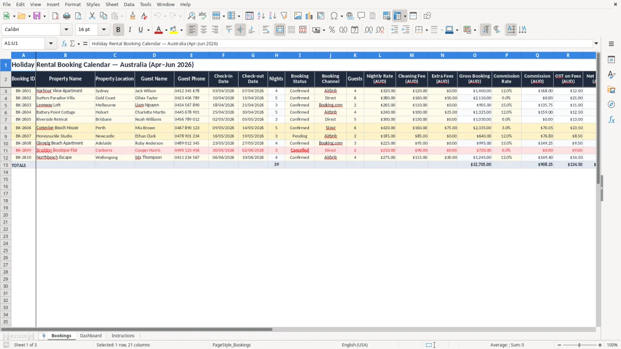Screen dimensions: 621x349
Task: Open highlighting color dropdown arrow
Action: 181,30
